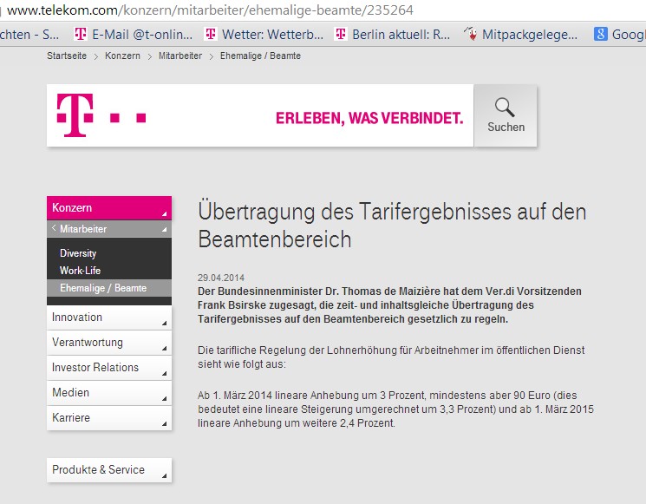The image size is (646, 504).
Task: Open Investor Relations menu item
Action: point(108,368)
